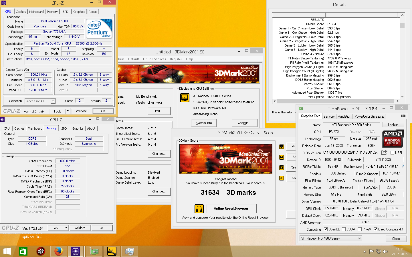The width and height of the screenshot is (412, 257).
Task: Click the GPU-Z window title icon
Action: tap(301, 109)
